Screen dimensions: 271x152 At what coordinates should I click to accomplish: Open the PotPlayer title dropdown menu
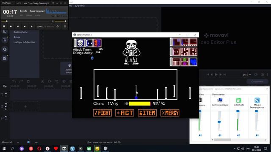[8, 3]
